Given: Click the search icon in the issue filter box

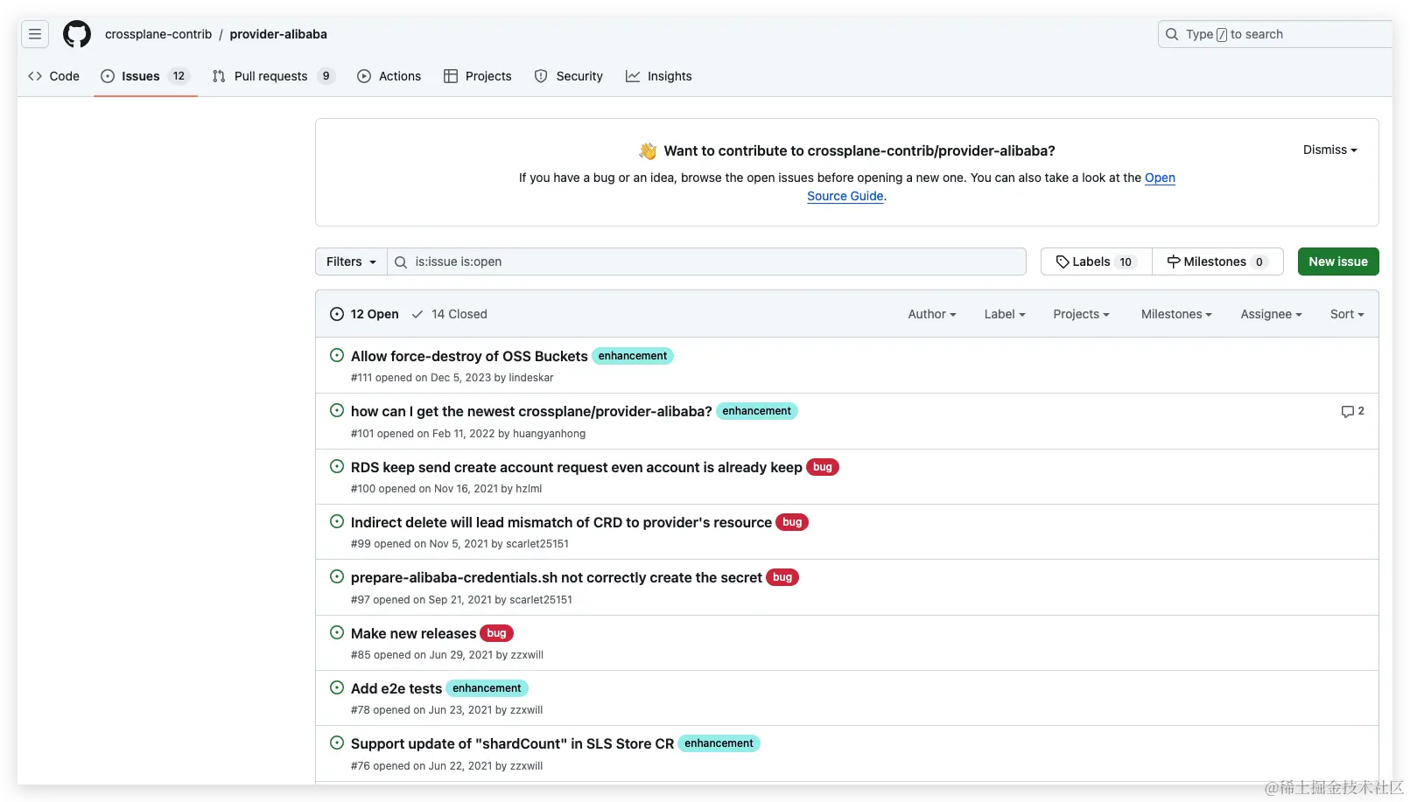Looking at the screenshot, I should 401,262.
